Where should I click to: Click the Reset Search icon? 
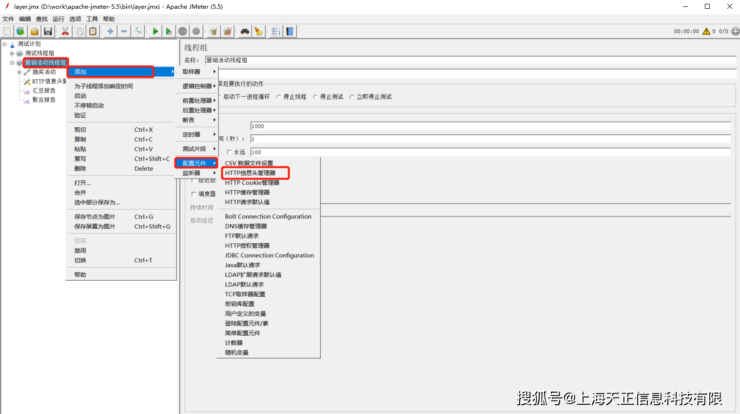258,31
